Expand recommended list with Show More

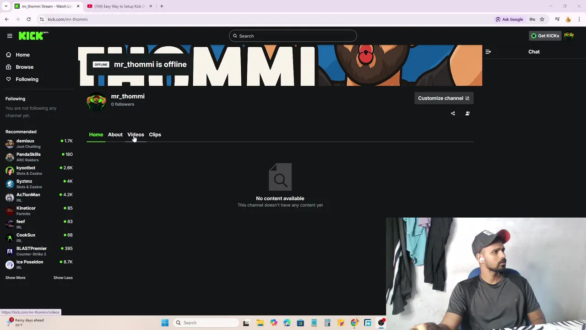tap(16, 278)
